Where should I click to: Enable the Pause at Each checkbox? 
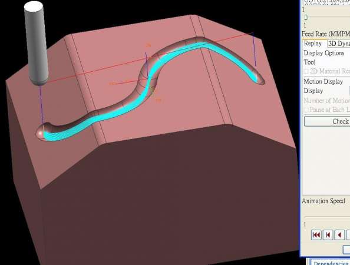(x=306, y=110)
